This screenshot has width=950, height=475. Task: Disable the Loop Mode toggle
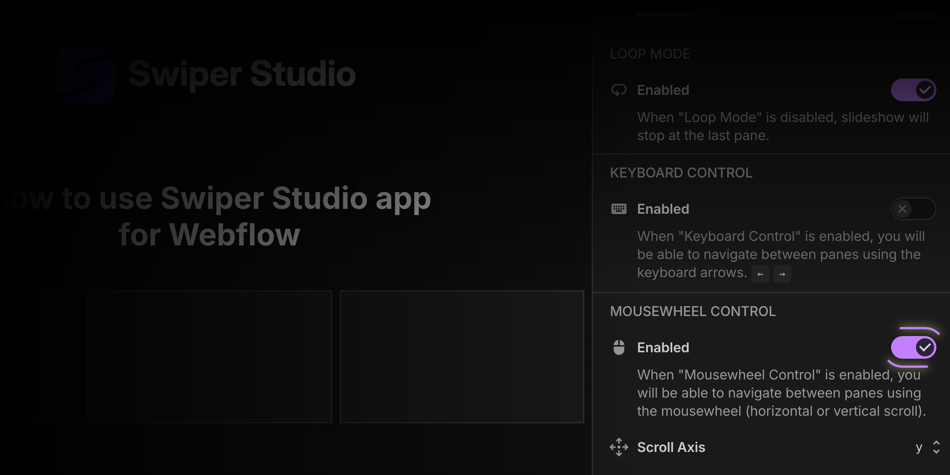point(913,90)
